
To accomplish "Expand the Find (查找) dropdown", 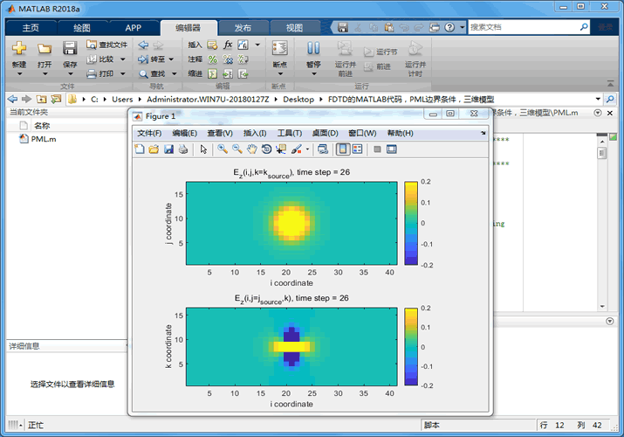I will tap(175, 74).
